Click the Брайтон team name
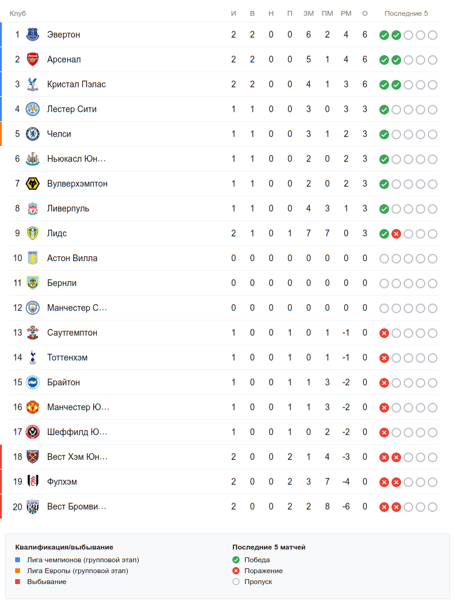The width and height of the screenshot is (455, 604). pos(64,382)
